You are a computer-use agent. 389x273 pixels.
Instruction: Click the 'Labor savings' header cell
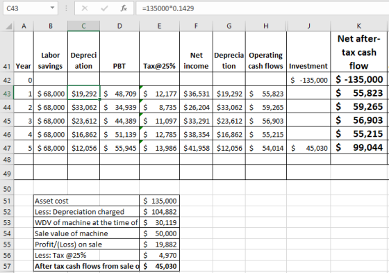tap(51, 51)
